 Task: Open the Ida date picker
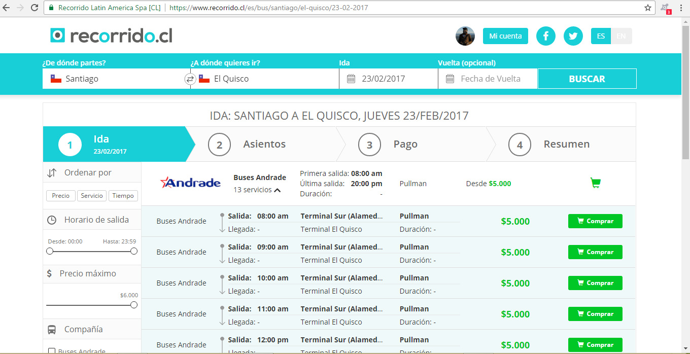pos(388,79)
